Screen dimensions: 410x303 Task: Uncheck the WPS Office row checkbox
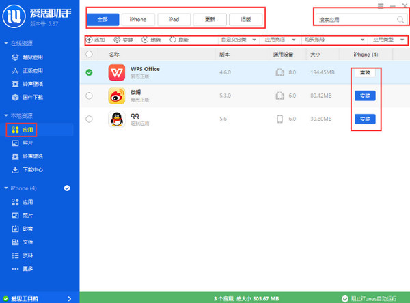coord(89,72)
